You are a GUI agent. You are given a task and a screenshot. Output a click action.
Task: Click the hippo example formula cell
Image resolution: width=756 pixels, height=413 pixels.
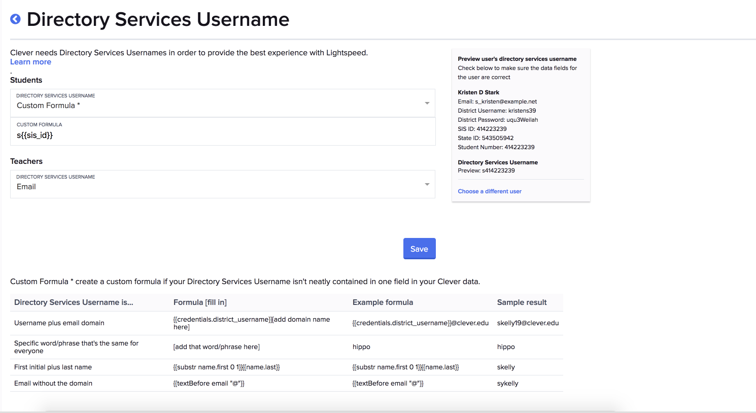361,347
